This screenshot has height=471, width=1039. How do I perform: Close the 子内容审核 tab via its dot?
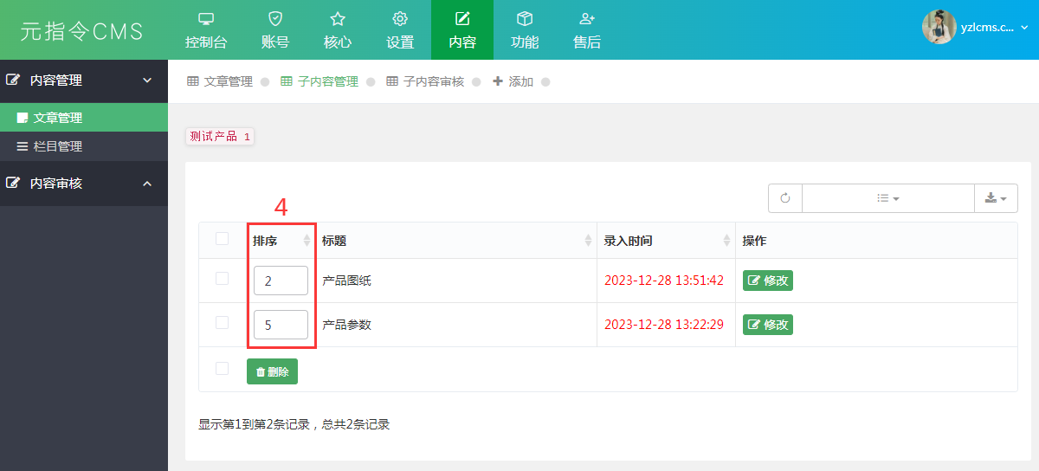pos(476,82)
